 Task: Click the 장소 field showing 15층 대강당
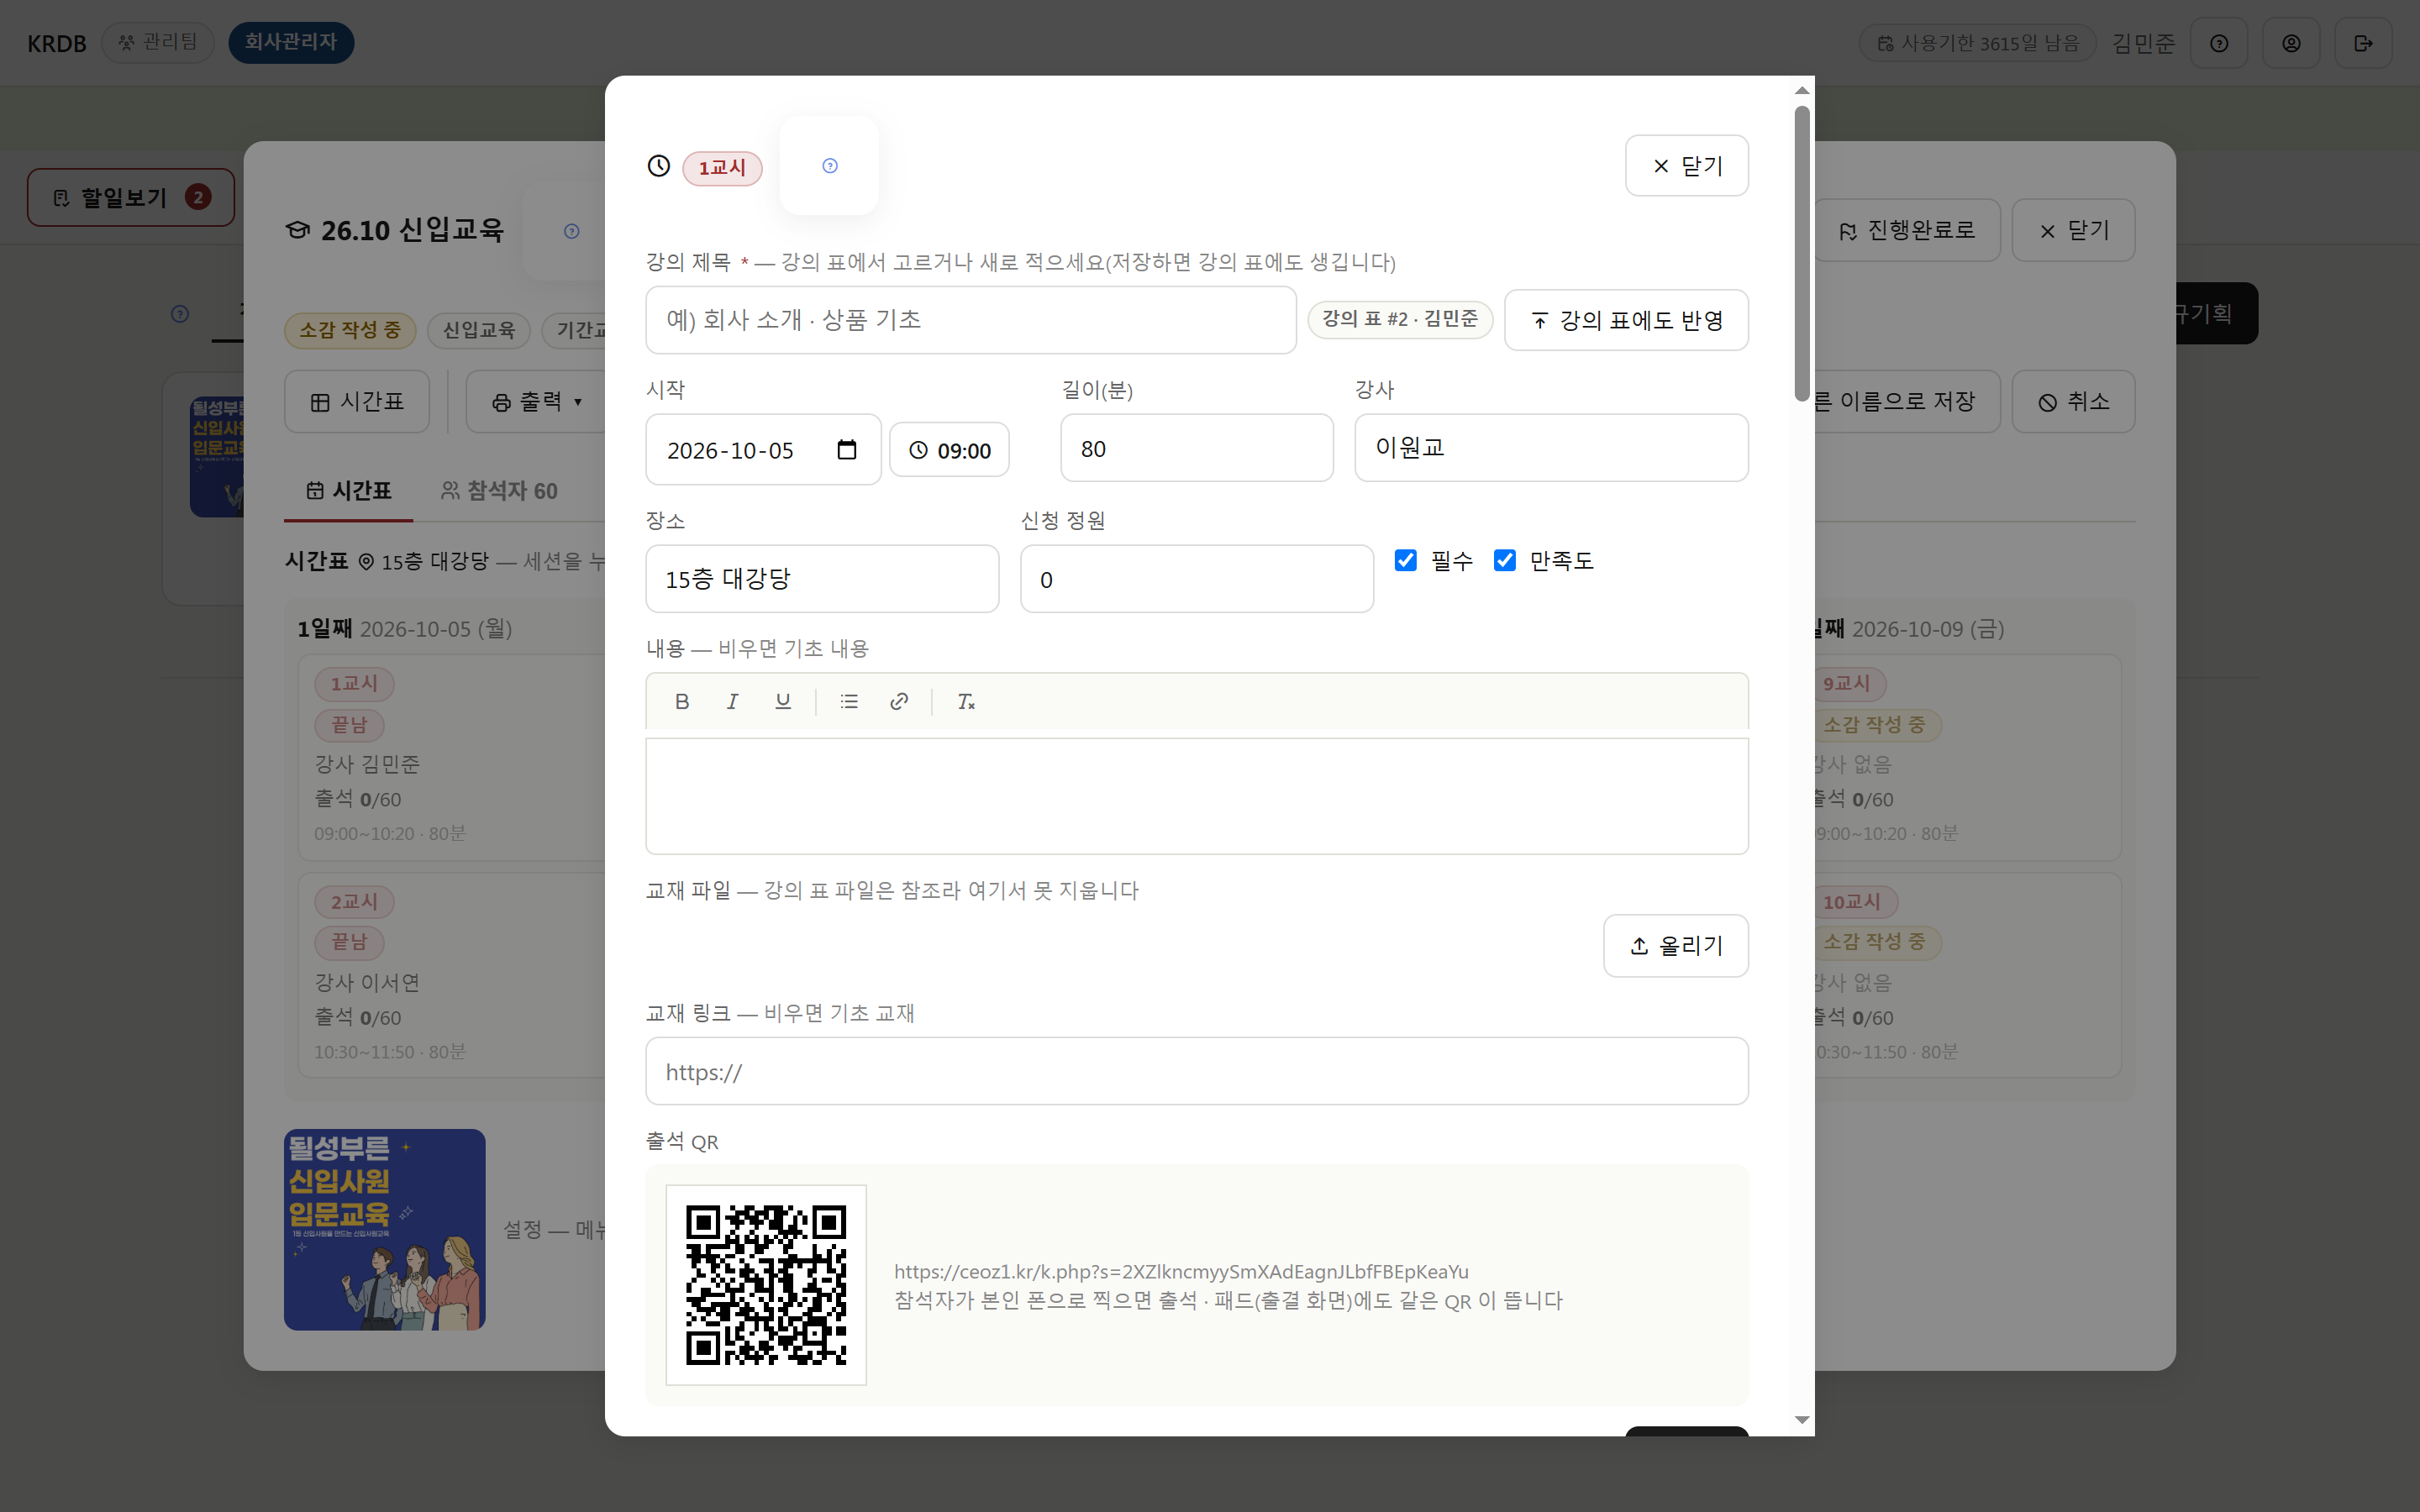point(822,579)
